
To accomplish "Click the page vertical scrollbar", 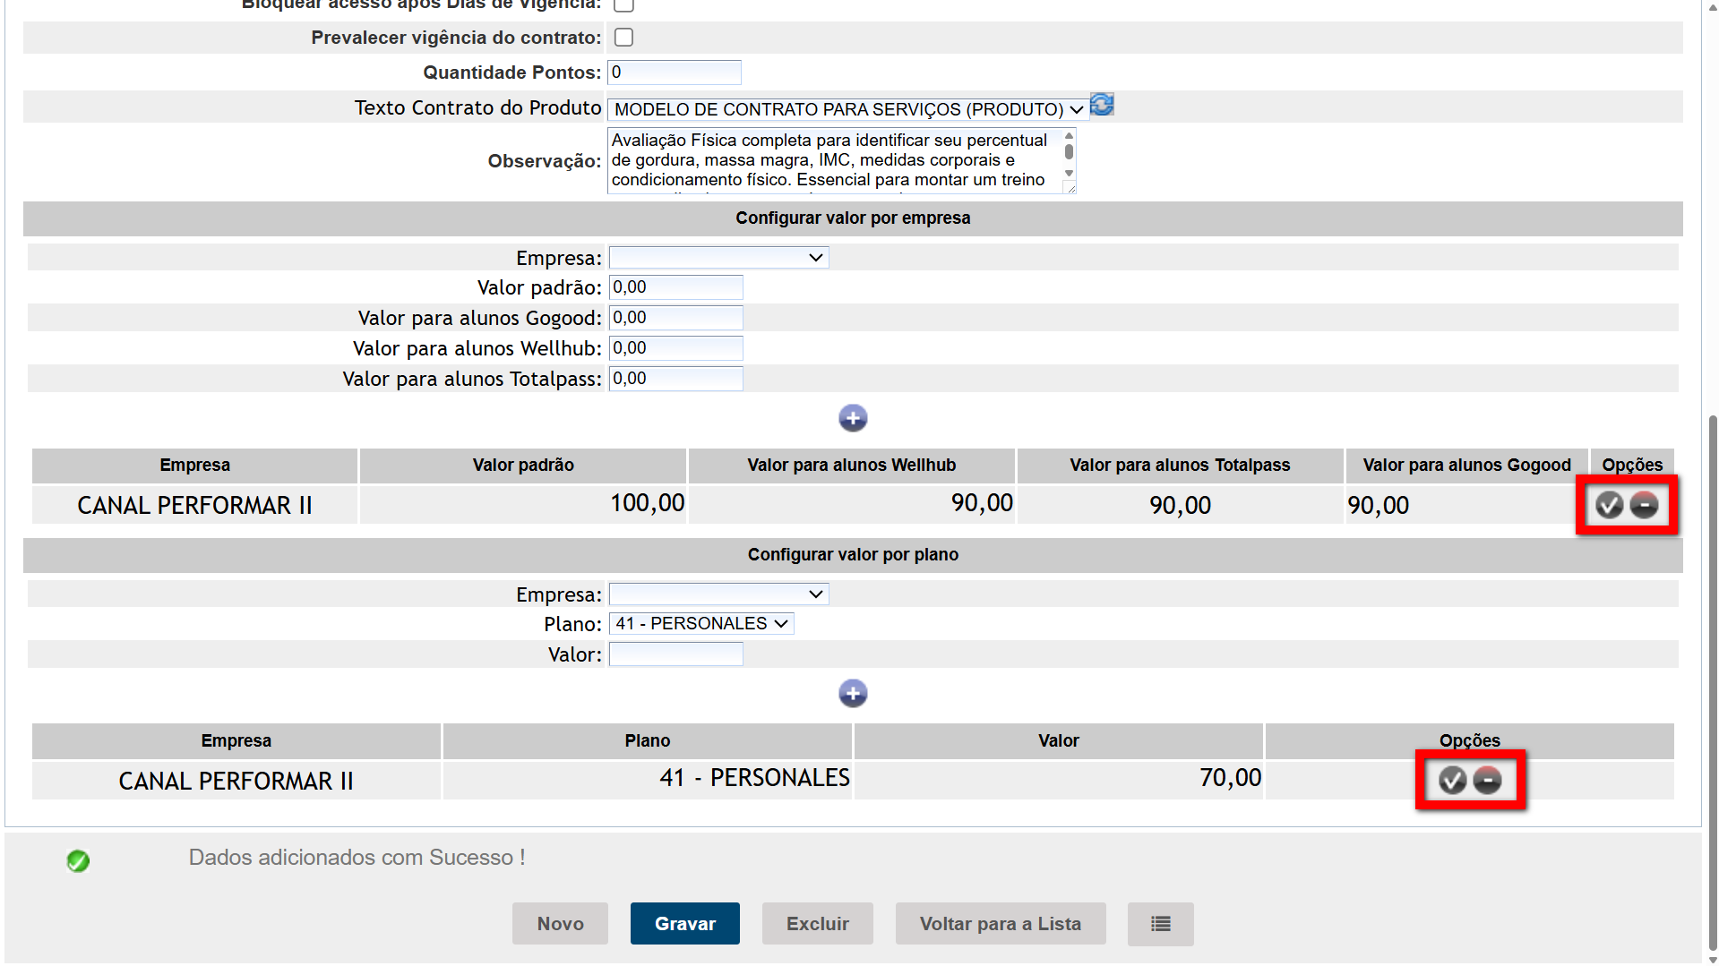I will 1712,680.
